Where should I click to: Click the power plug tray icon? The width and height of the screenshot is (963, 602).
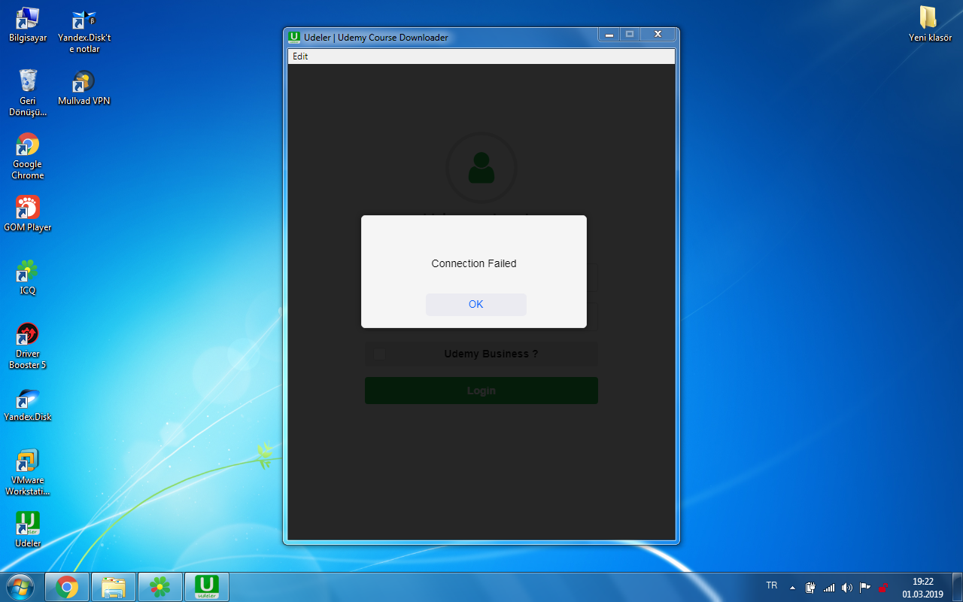point(810,588)
